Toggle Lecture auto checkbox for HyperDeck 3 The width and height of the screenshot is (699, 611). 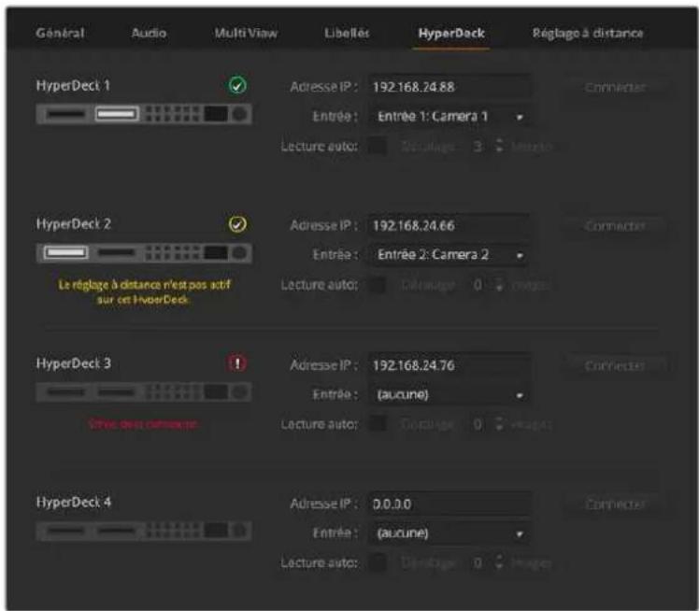coord(378,424)
